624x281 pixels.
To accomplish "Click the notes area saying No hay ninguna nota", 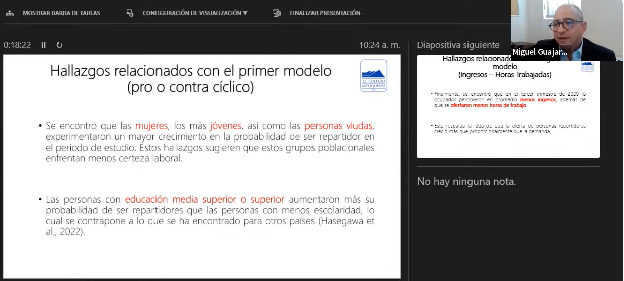I will [466, 181].
